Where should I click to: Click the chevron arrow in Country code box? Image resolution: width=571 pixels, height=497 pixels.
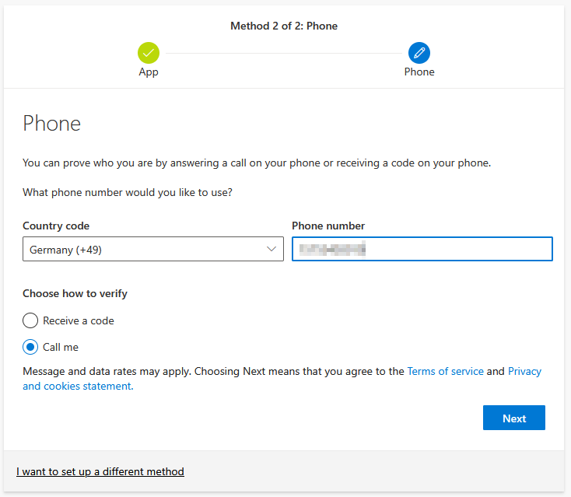(271, 250)
